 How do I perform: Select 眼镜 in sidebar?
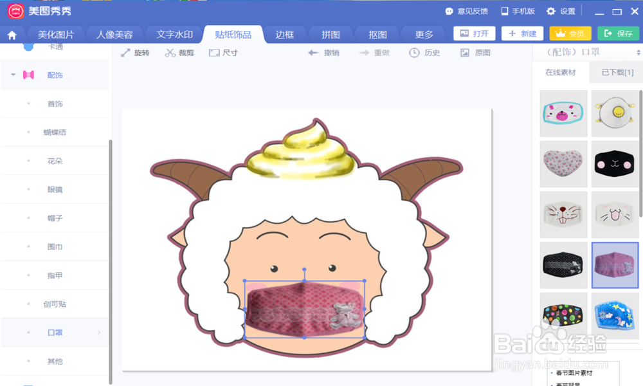coord(55,190)
